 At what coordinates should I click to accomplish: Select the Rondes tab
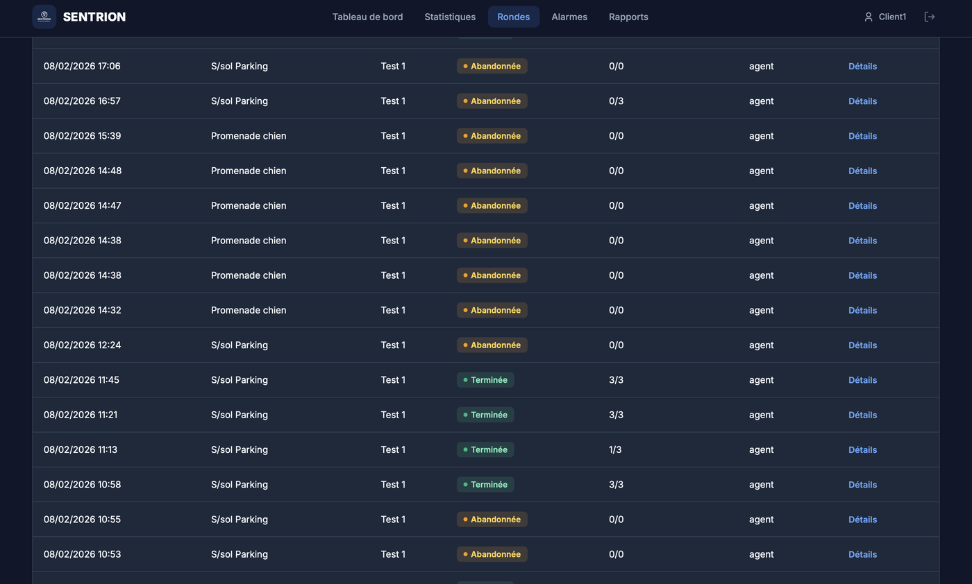(514, 17)
